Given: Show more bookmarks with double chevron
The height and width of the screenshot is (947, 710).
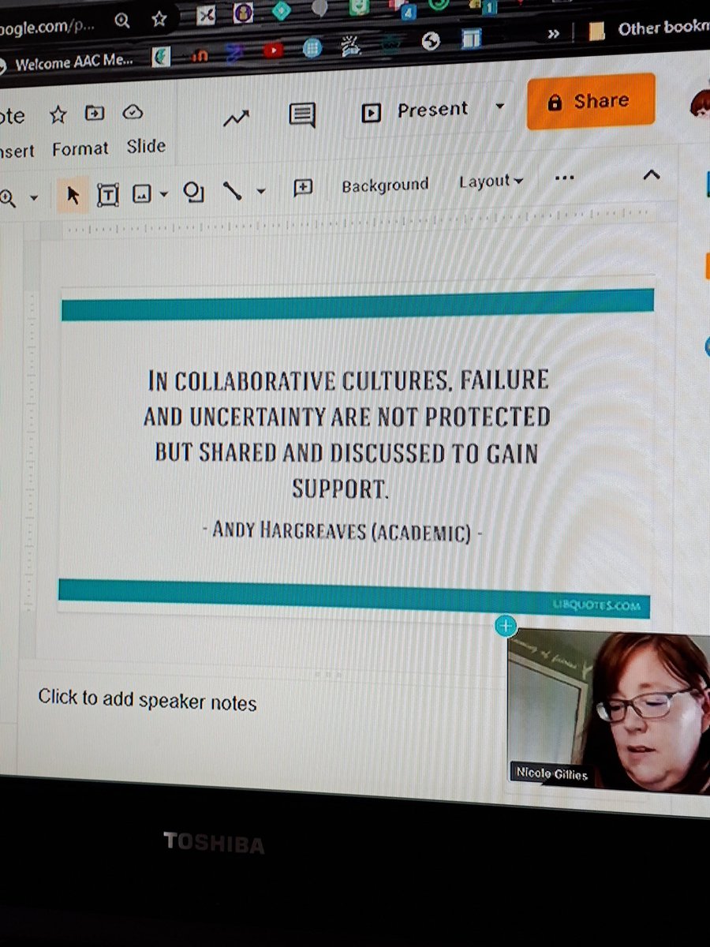Looking at the screenshot, I should pos(553,34).
